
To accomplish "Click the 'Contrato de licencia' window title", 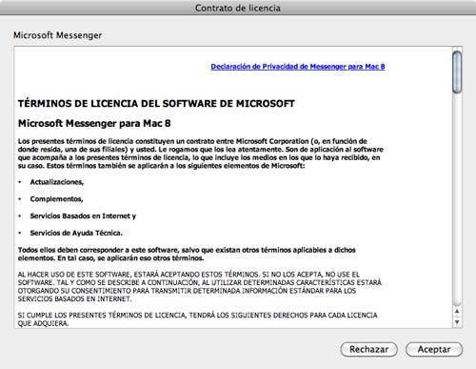I will (x=238, y=8).
